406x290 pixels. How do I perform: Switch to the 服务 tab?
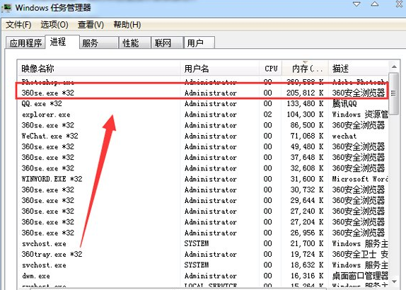[98, 42]
